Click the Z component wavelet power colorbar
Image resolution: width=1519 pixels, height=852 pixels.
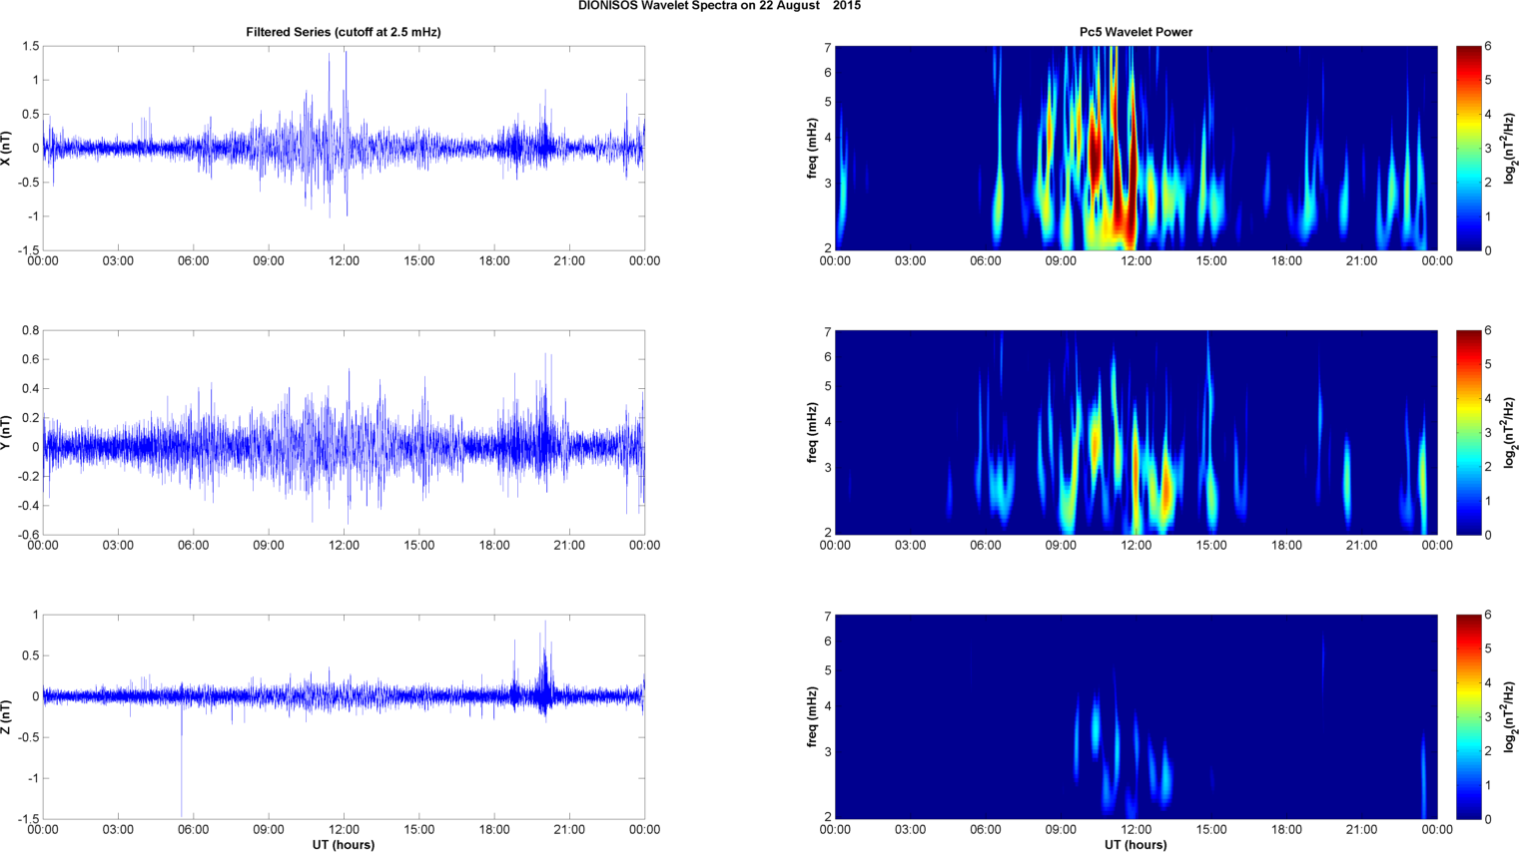click(x=1468, y=717)
